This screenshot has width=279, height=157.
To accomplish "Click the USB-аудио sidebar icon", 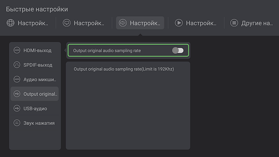I will tap(17, 109).
